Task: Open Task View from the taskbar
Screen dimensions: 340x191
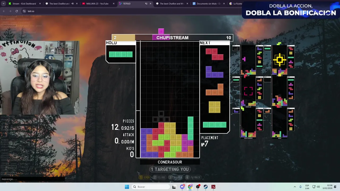Action: (x=174, y=187)
